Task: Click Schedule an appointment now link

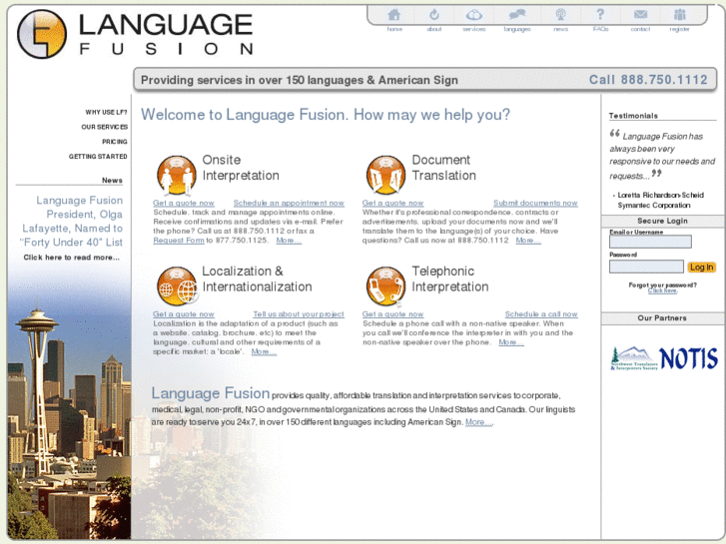Action: point(289,203)
